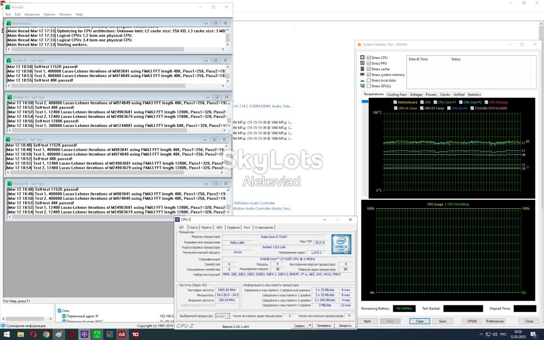This screenshot has height=340, width=544.
Task: Uncheck the Stress cache checkbox
Action: click(369, 69)
